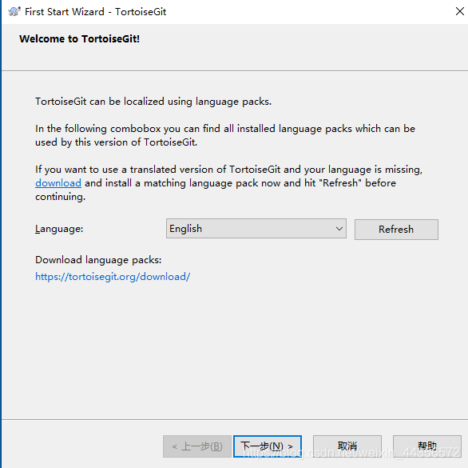Click the dropdown arrow of the Language box
The width and height of the screenshot is (468, 468).
339,229
